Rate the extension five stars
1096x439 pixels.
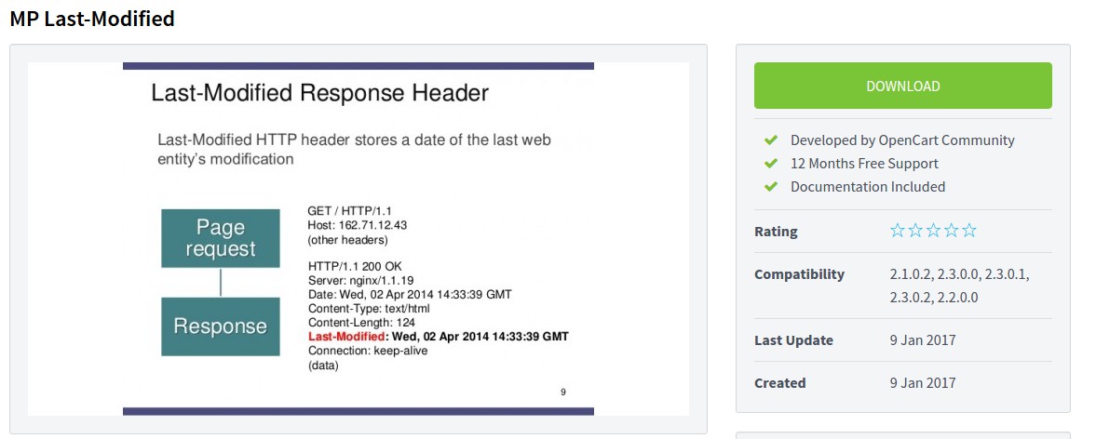(969, 231)
